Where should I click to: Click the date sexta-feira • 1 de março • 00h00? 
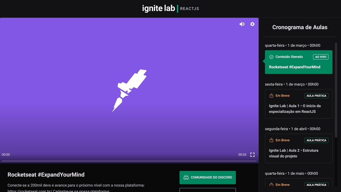[292, 84]
